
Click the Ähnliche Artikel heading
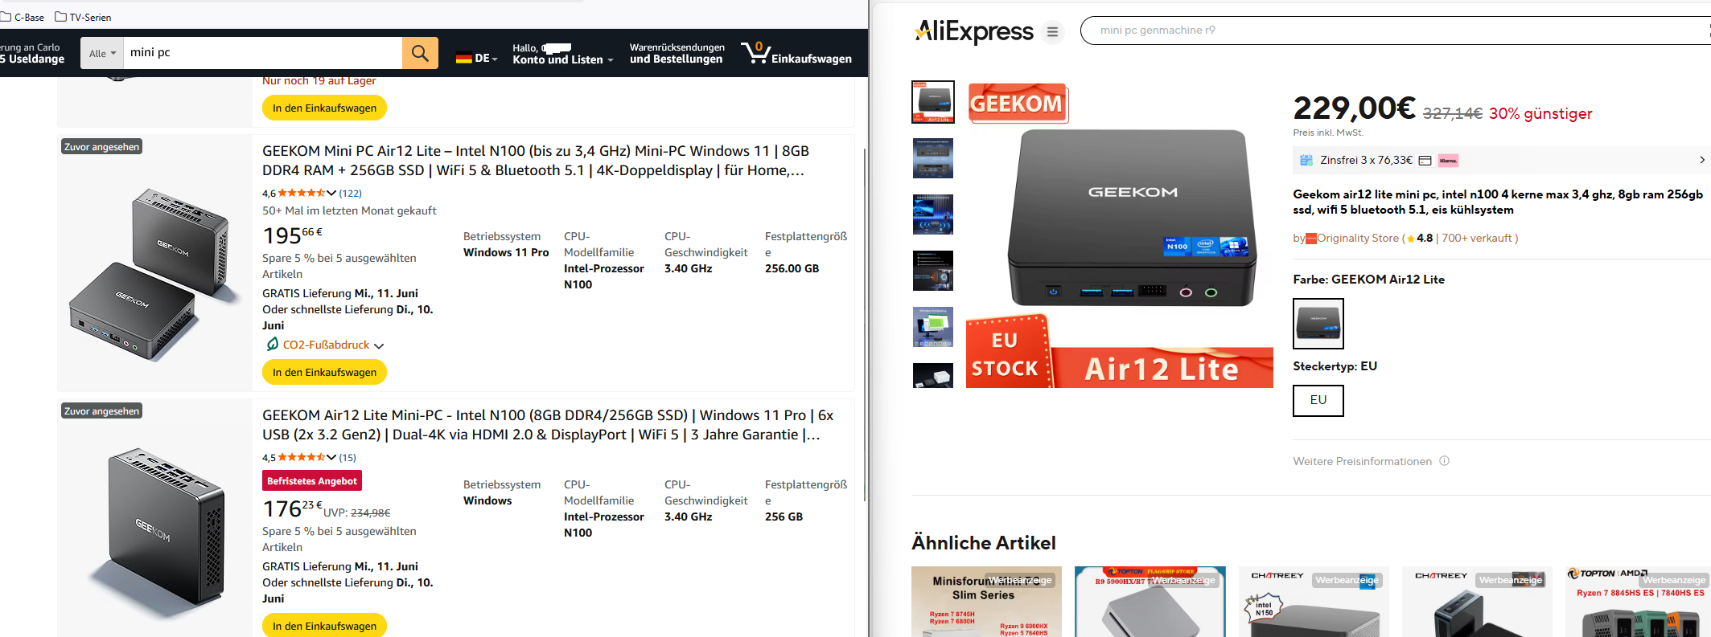[983, 543]
